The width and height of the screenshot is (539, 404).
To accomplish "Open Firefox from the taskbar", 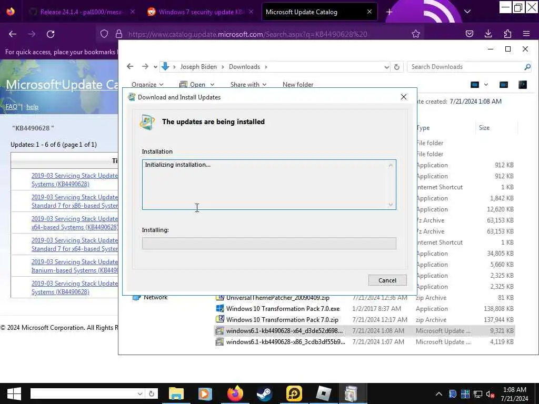I will [x=235, y=393].
